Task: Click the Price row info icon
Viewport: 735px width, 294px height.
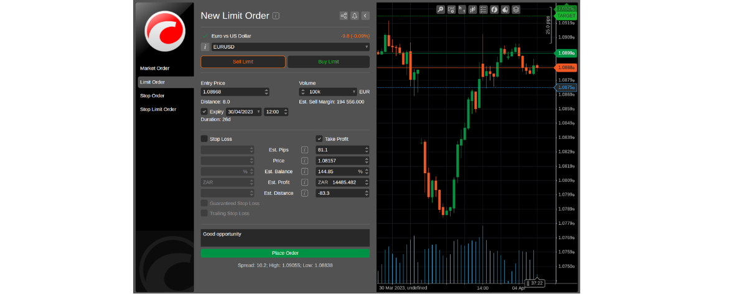Action: [305, 161]
